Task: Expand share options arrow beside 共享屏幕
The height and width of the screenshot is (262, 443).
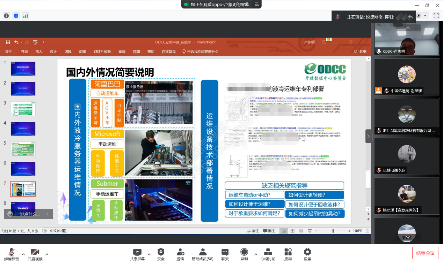Action: pos(149,254)
